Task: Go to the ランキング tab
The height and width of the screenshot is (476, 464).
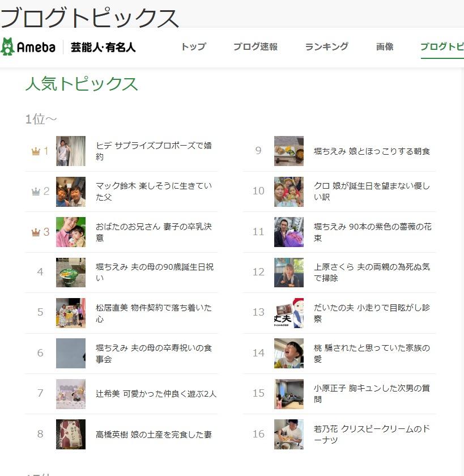Action: 326,47
